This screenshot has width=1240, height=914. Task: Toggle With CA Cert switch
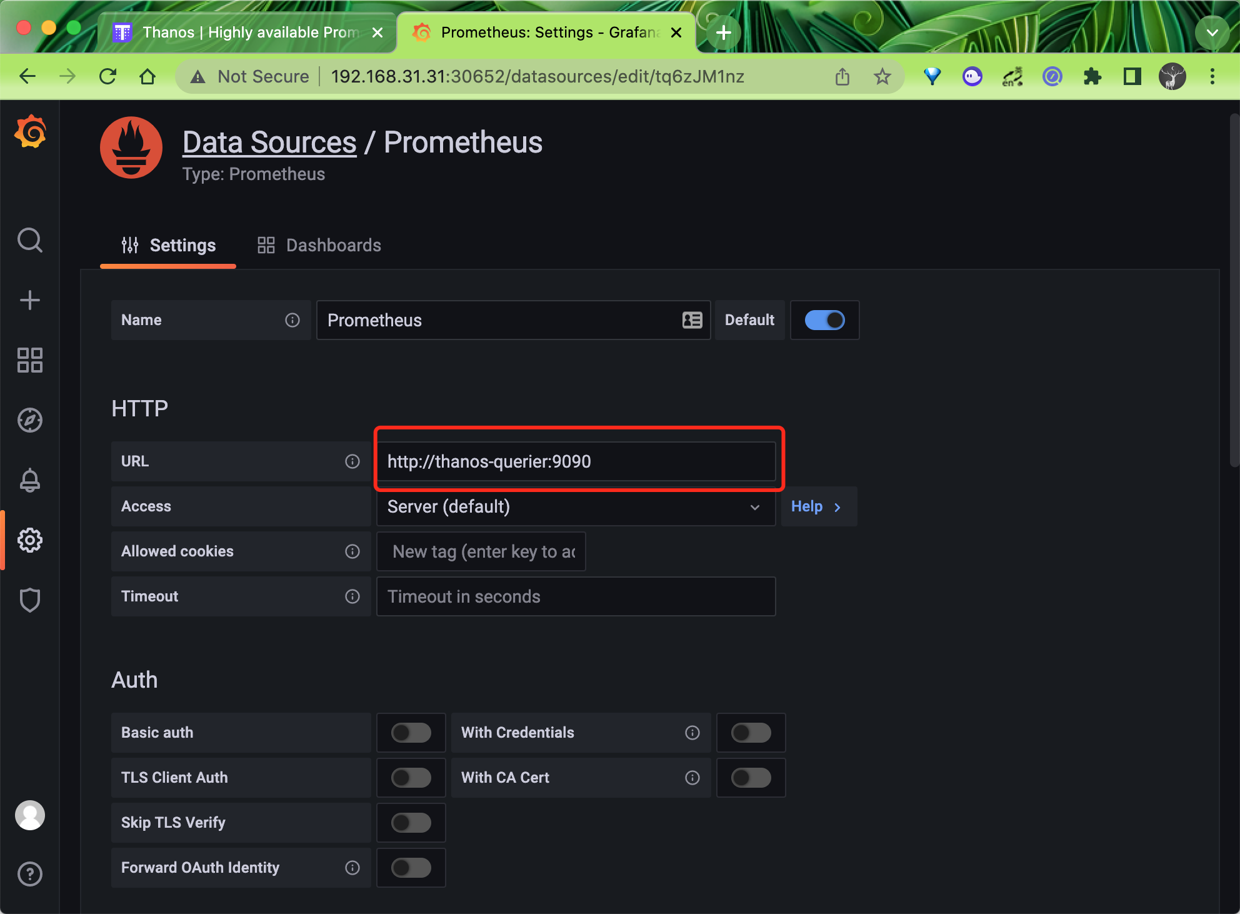click(x=751, y=778)
